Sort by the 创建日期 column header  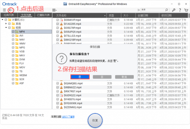click(147, 15)
